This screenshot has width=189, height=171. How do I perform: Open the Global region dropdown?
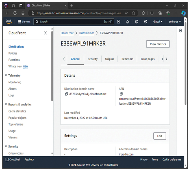pos(158,22)
